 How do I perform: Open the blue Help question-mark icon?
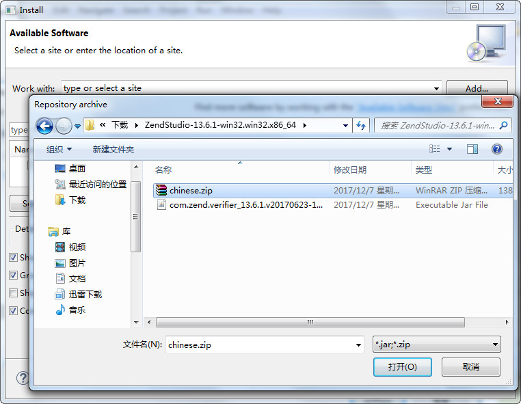coord(497,149)
